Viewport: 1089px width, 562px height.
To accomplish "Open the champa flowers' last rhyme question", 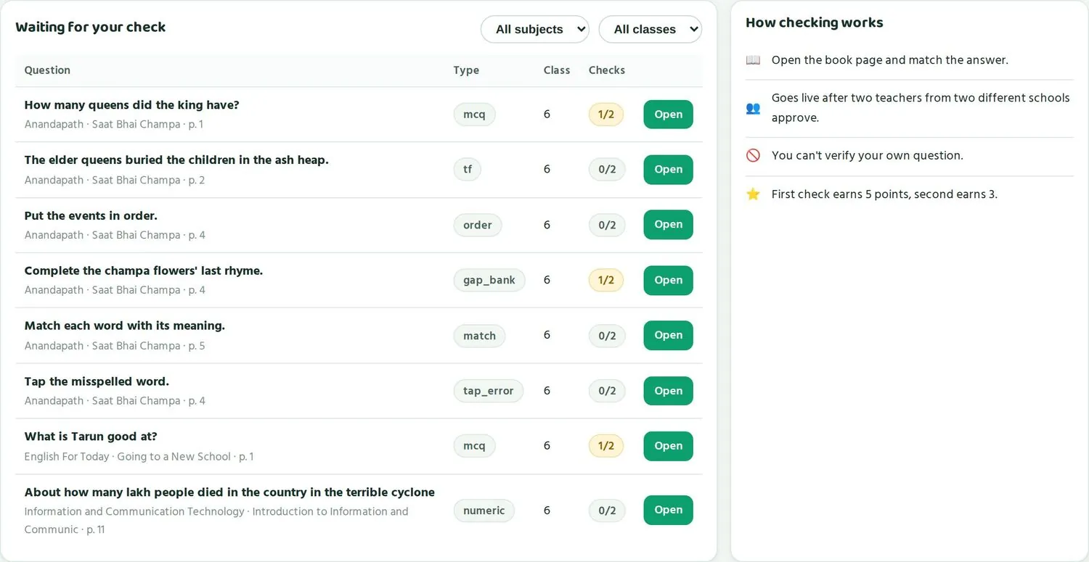I will pos(668,280).
